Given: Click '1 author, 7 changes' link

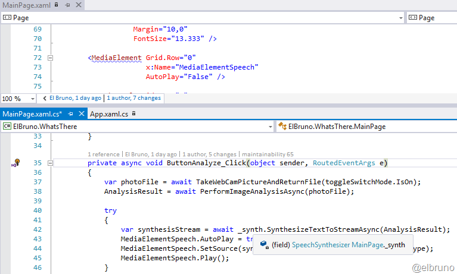Looking at the screenshot, I should (133, 98).
